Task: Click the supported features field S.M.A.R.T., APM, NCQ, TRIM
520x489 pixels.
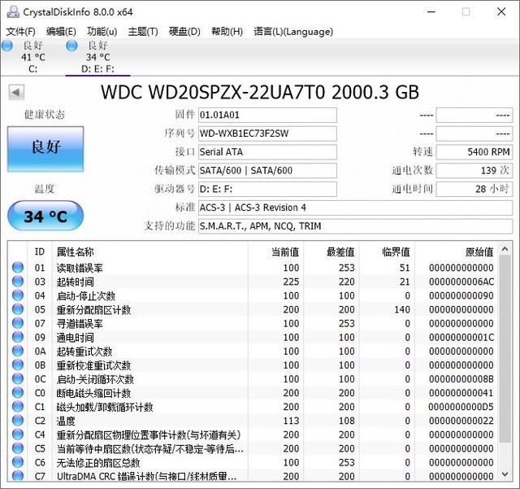Action: (356, 226)
